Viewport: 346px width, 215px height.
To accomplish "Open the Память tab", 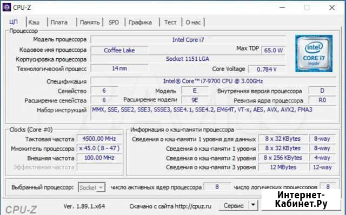I will 90,23.
